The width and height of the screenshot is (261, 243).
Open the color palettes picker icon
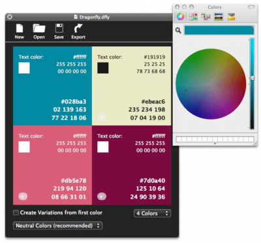(x=206, y=16)
